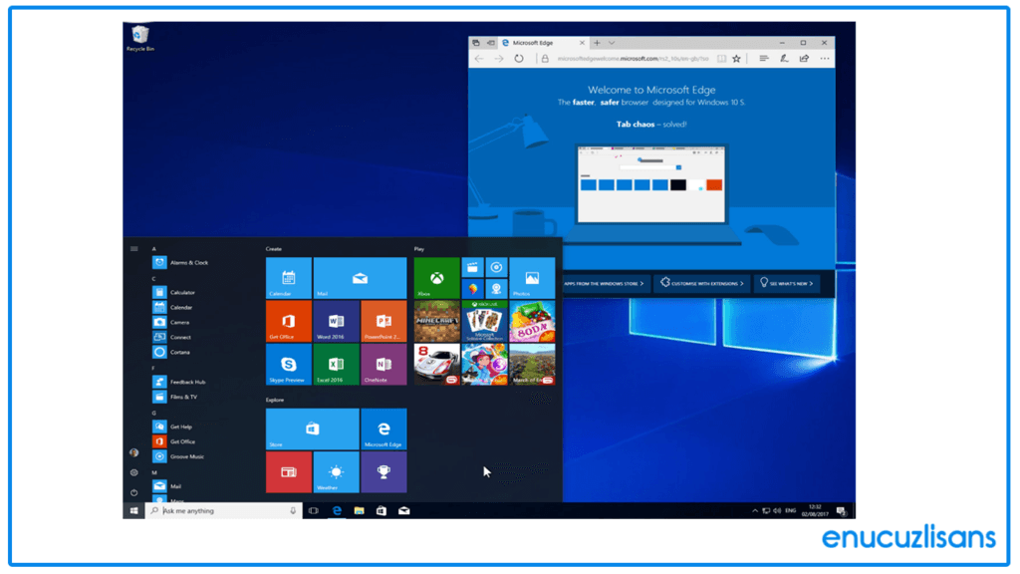Open the Hub icon in Edge toolbar
The width and height of the screenshot is (1020, 574).
[763, 58]
